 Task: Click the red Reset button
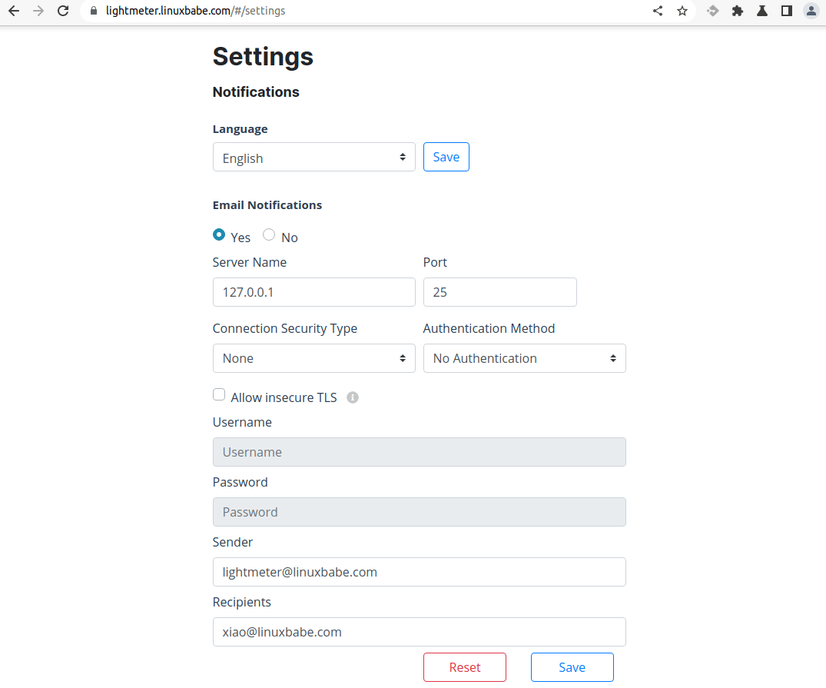point(464,667)
